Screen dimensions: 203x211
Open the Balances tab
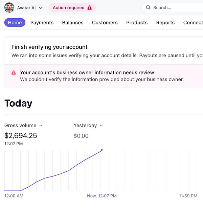pyautogui.click(x=73, y=23)
